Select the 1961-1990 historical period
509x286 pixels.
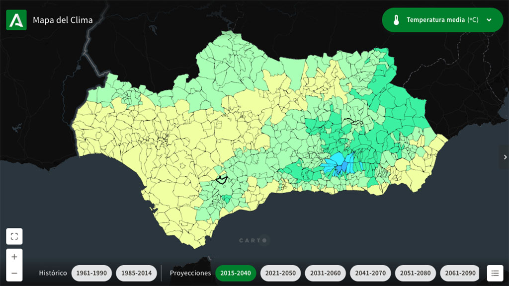91,273
